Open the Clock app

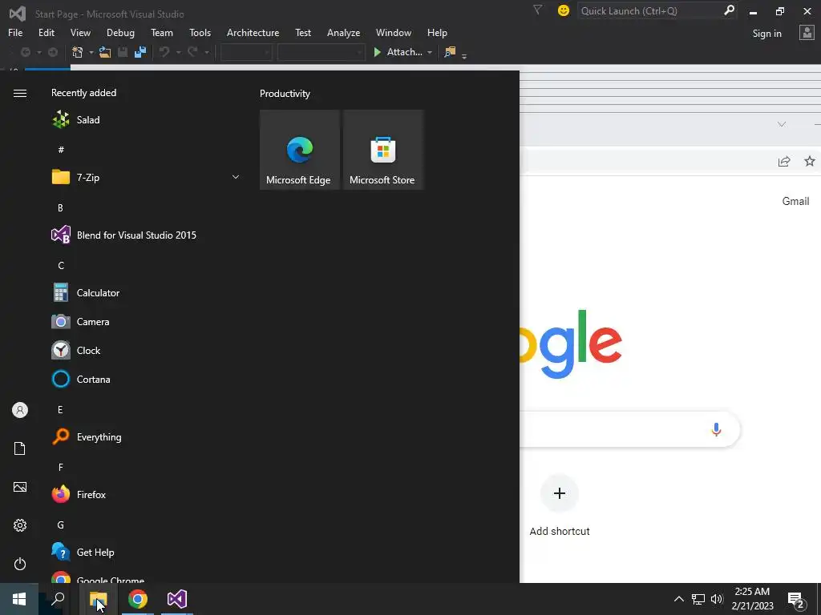click(x=145, y=351)
